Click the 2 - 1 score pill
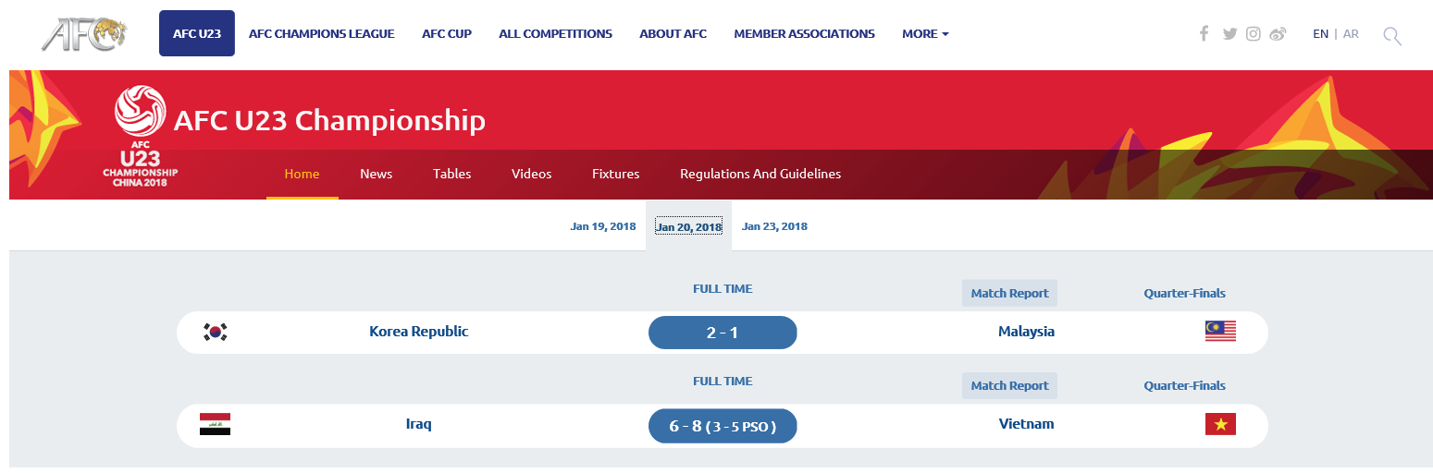1433x473 pixels. 723,333
